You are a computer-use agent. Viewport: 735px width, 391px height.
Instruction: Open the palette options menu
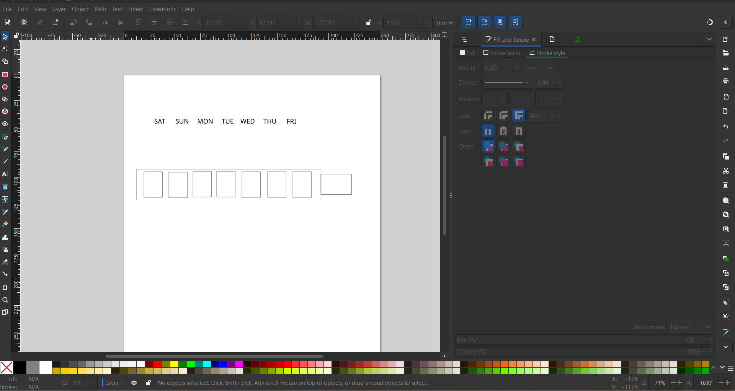coord(730,369)
